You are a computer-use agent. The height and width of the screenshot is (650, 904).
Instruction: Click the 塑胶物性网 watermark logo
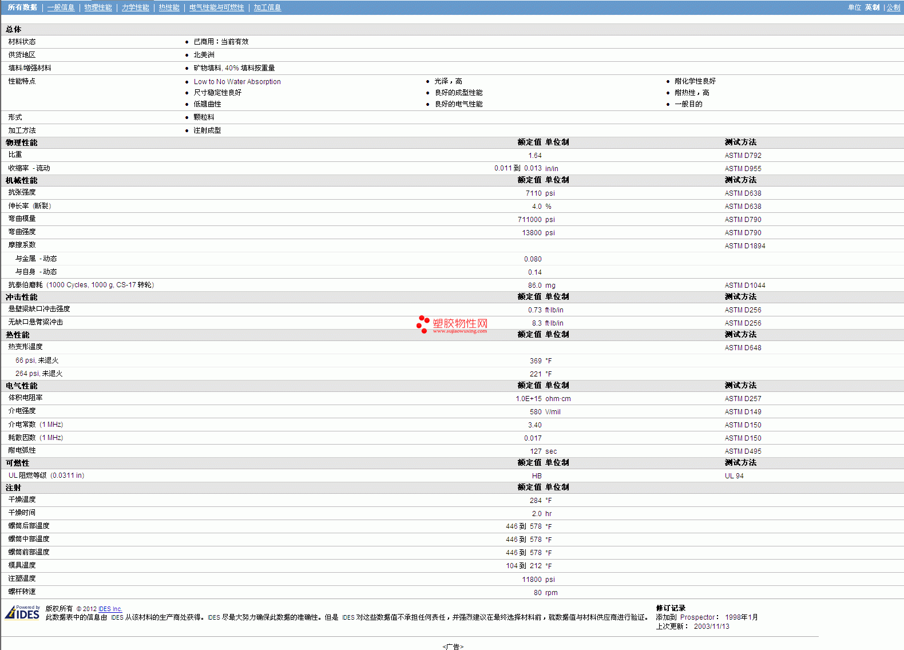[x=452, y=325]
